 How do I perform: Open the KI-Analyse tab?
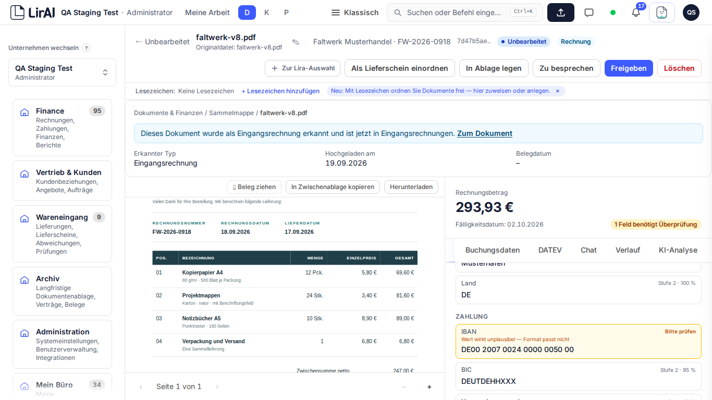(x=678, y=250)
